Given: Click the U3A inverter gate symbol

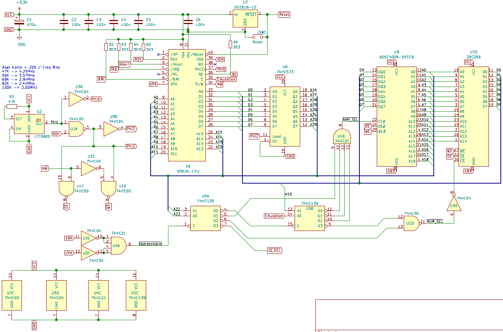Looking at the screenshot, I should 77,99.
